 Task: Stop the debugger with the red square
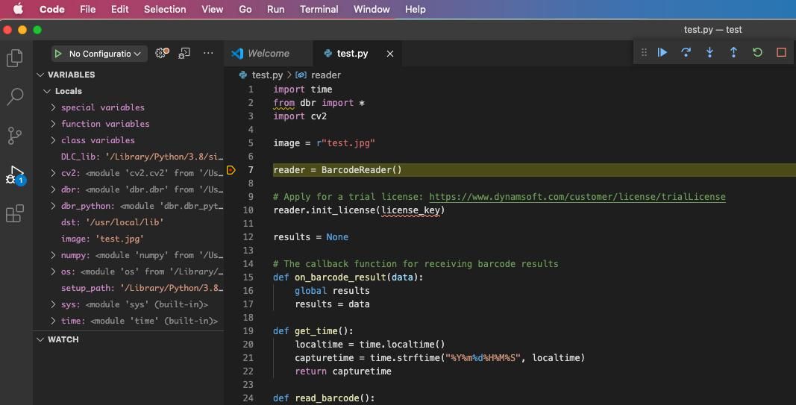(781, 52)
